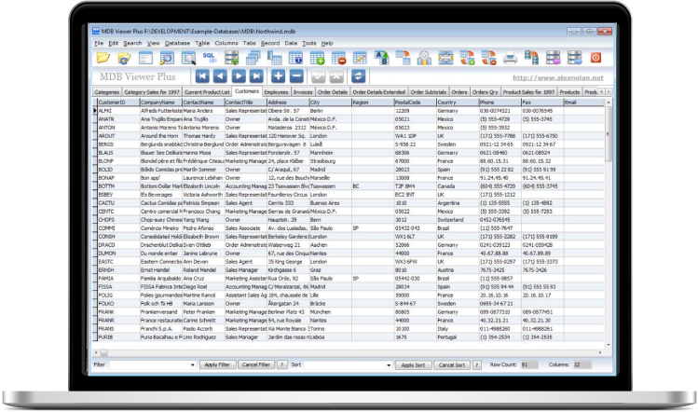
Task: Switch to the Employees tab
Action: coord(275,93)
